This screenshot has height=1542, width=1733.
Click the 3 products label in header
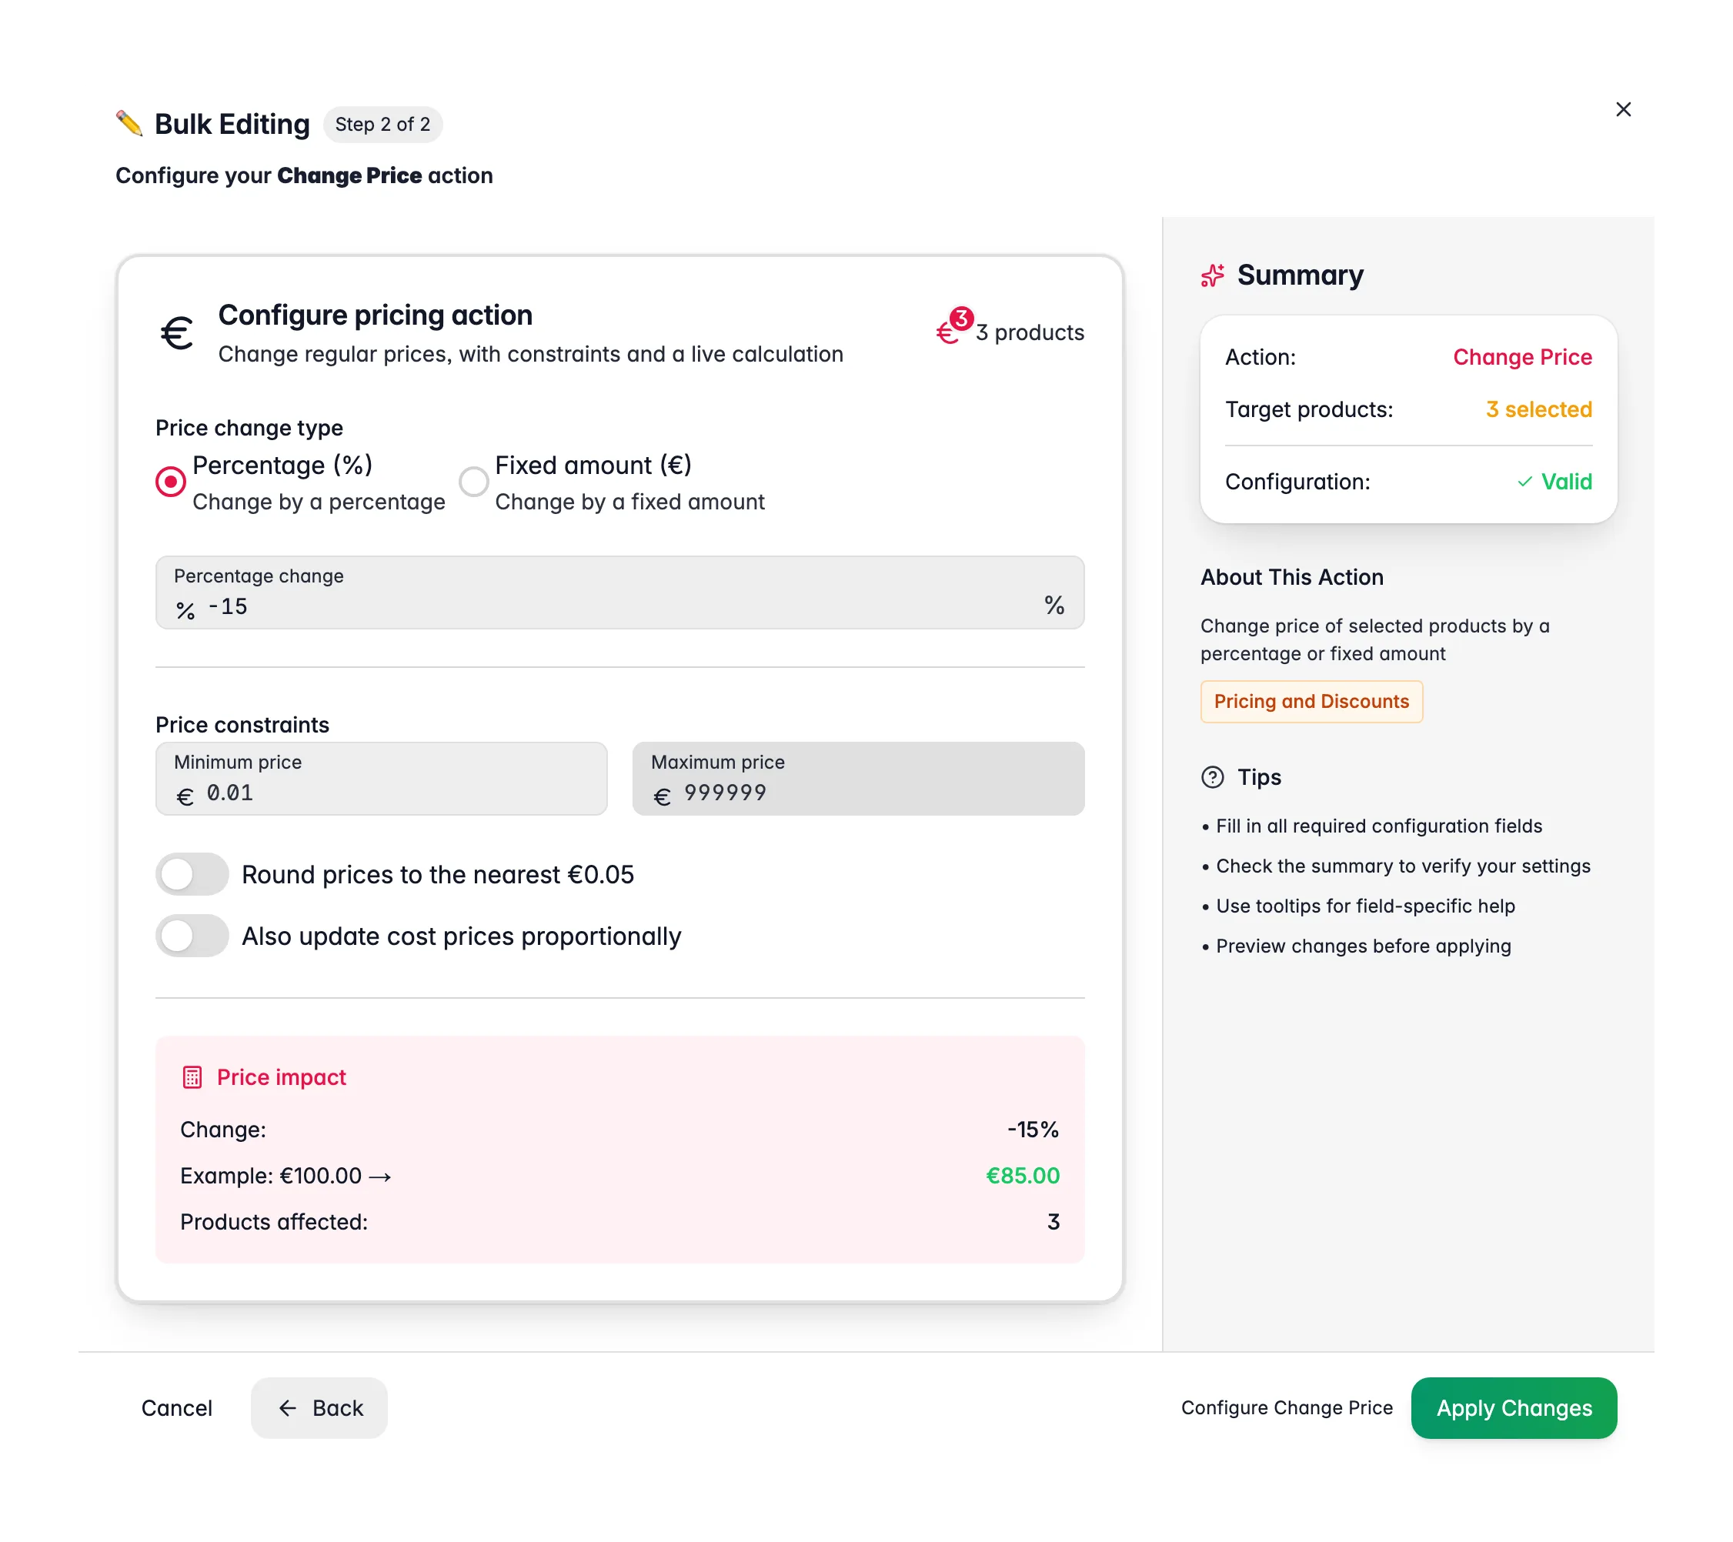click(1030, 332)
